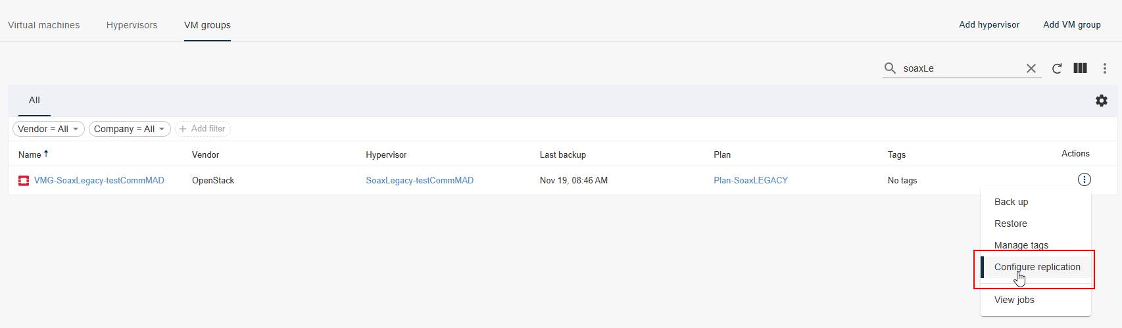Click the search magnifier icon
Image resolution: width=1122 pixels, height=328 pixels.
pos(890,68)
